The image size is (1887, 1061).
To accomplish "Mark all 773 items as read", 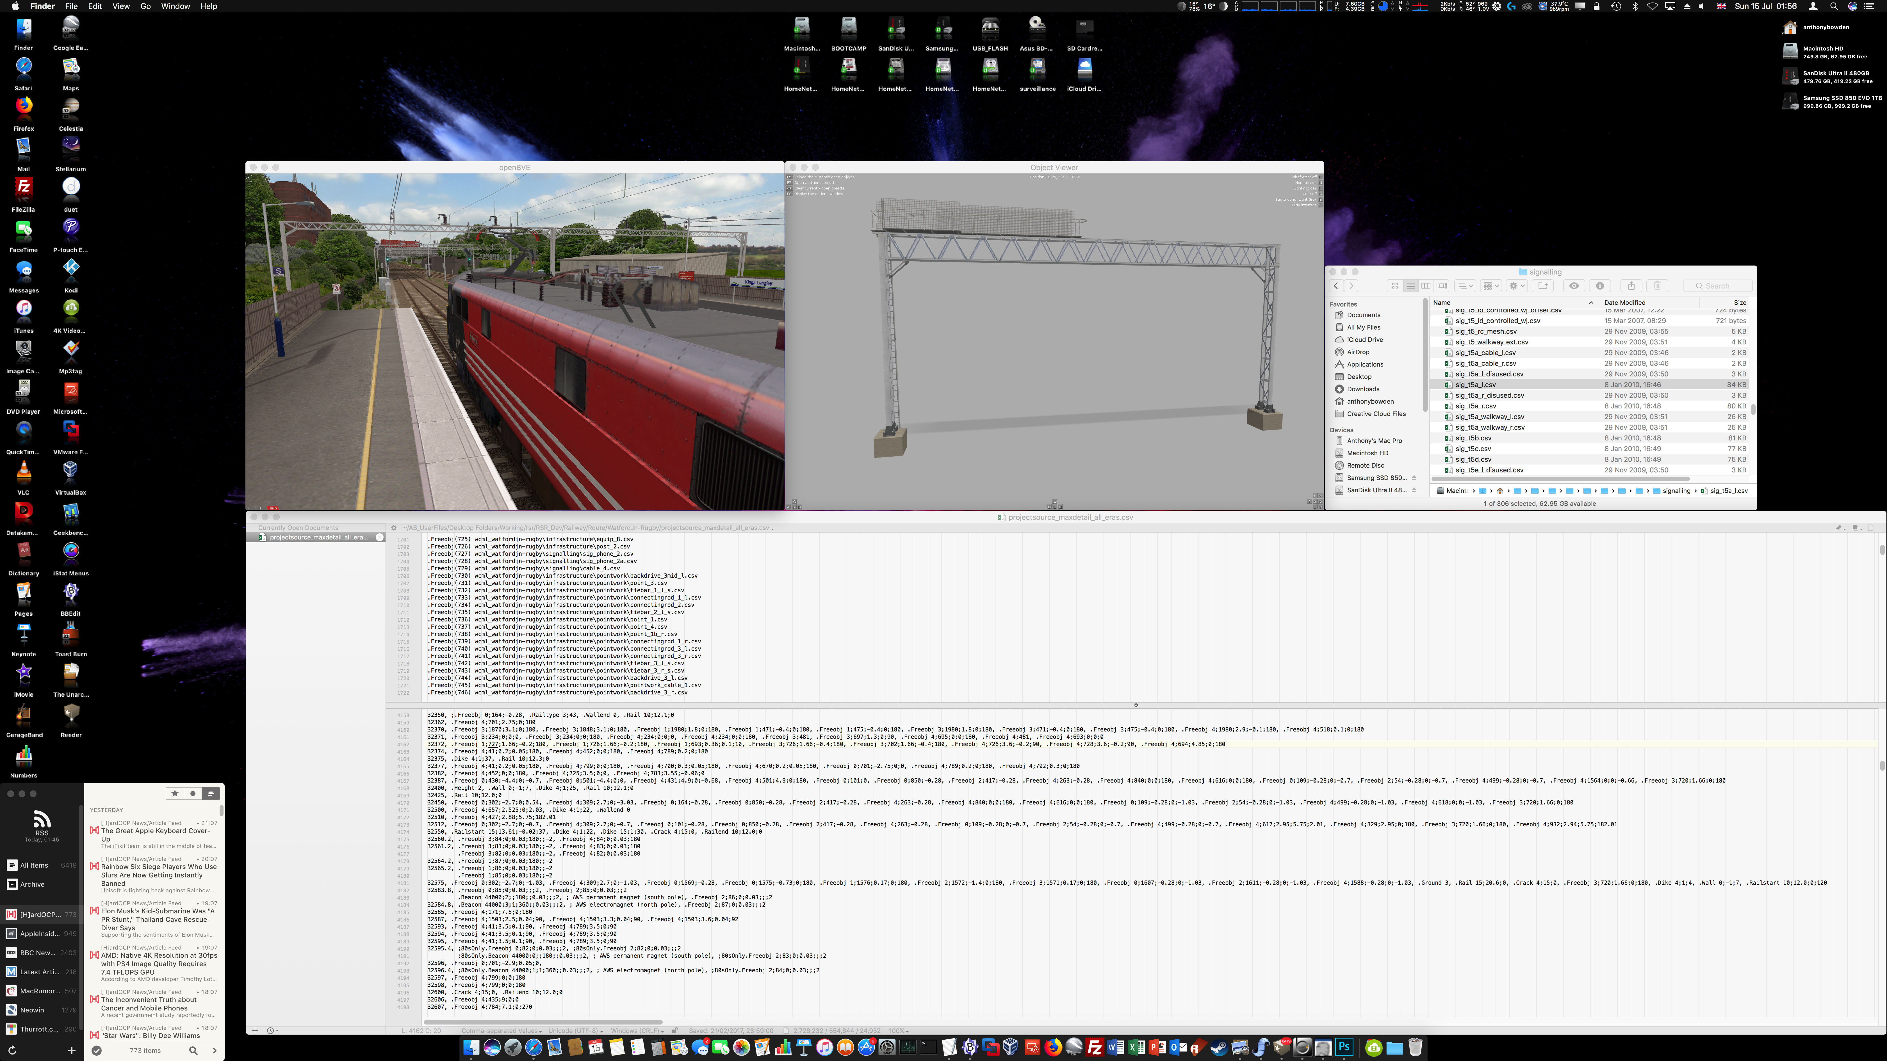I will (97, 1050).
